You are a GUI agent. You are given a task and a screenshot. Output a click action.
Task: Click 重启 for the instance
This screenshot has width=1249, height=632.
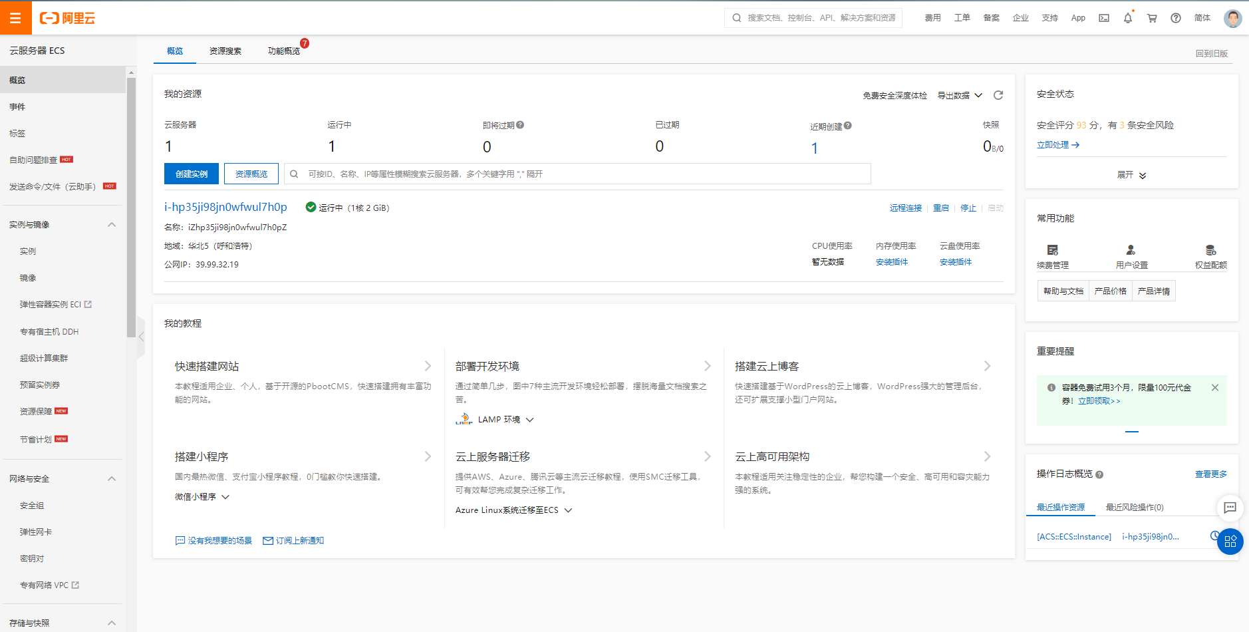941,208
